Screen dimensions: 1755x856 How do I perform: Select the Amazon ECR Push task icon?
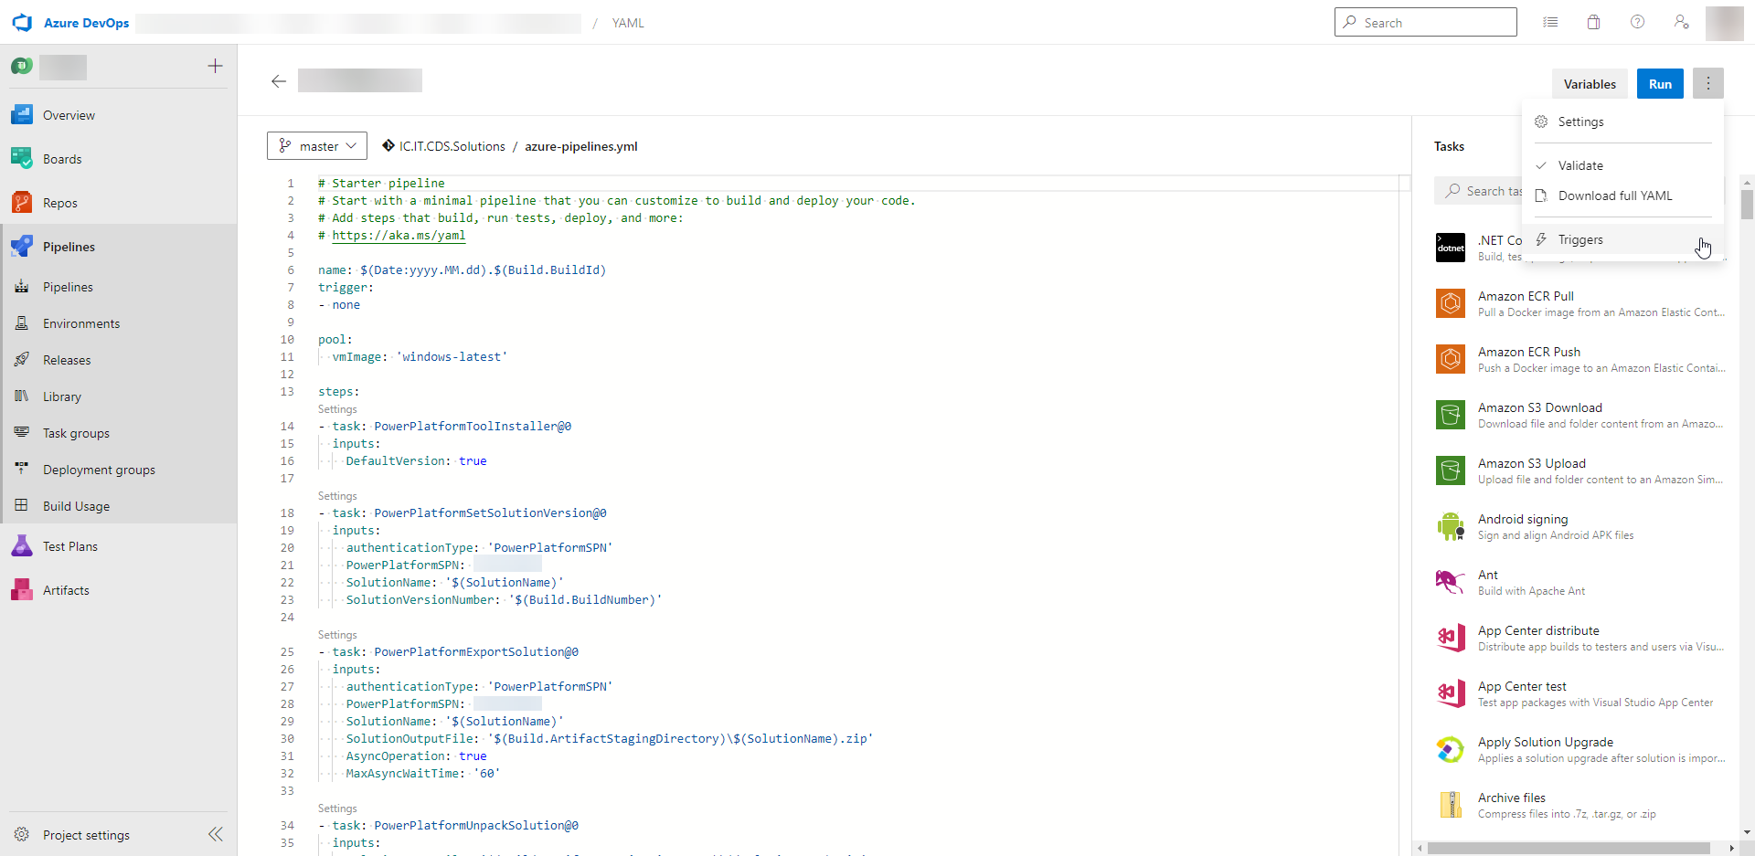point(1451,359)
